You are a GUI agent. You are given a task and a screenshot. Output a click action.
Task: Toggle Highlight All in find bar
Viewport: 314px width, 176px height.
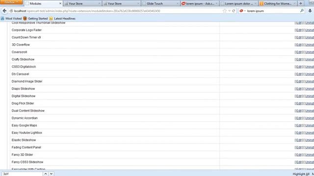[x=301, y=174]
